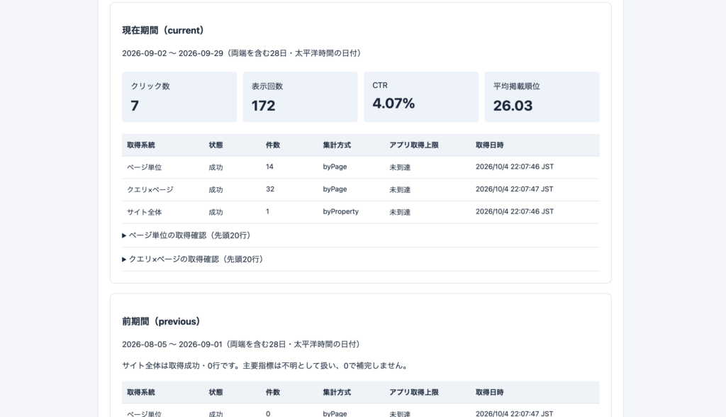Viewport: 726px width, 417px height.
Task: Select the クエリ×ページ row name cell
Action: (150, 189)
